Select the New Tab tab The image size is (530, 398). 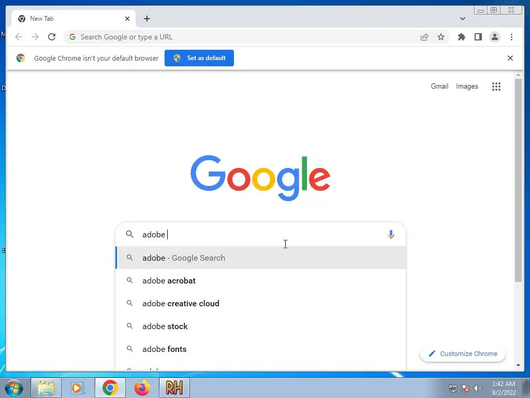(73, 19)
